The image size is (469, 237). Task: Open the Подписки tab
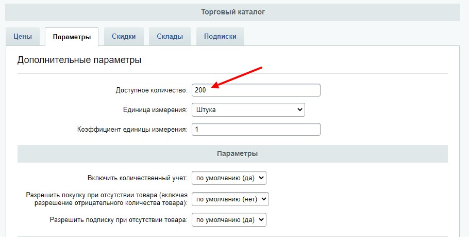[220, 37]
